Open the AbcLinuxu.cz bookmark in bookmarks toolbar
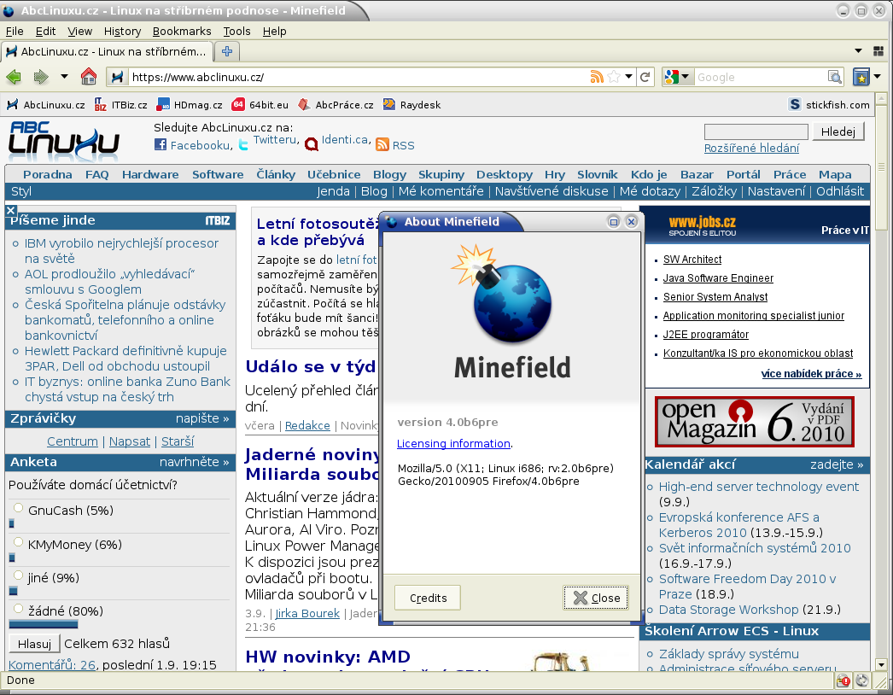The image size is (893, 695). (45, 105)
